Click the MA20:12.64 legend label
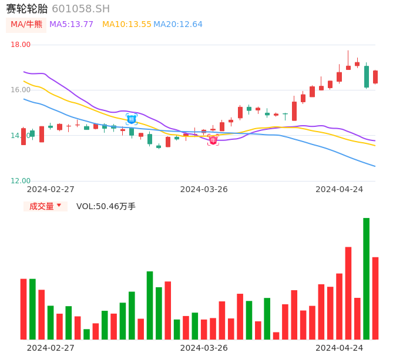The image size is (403, 356). (x=178, y=25)
